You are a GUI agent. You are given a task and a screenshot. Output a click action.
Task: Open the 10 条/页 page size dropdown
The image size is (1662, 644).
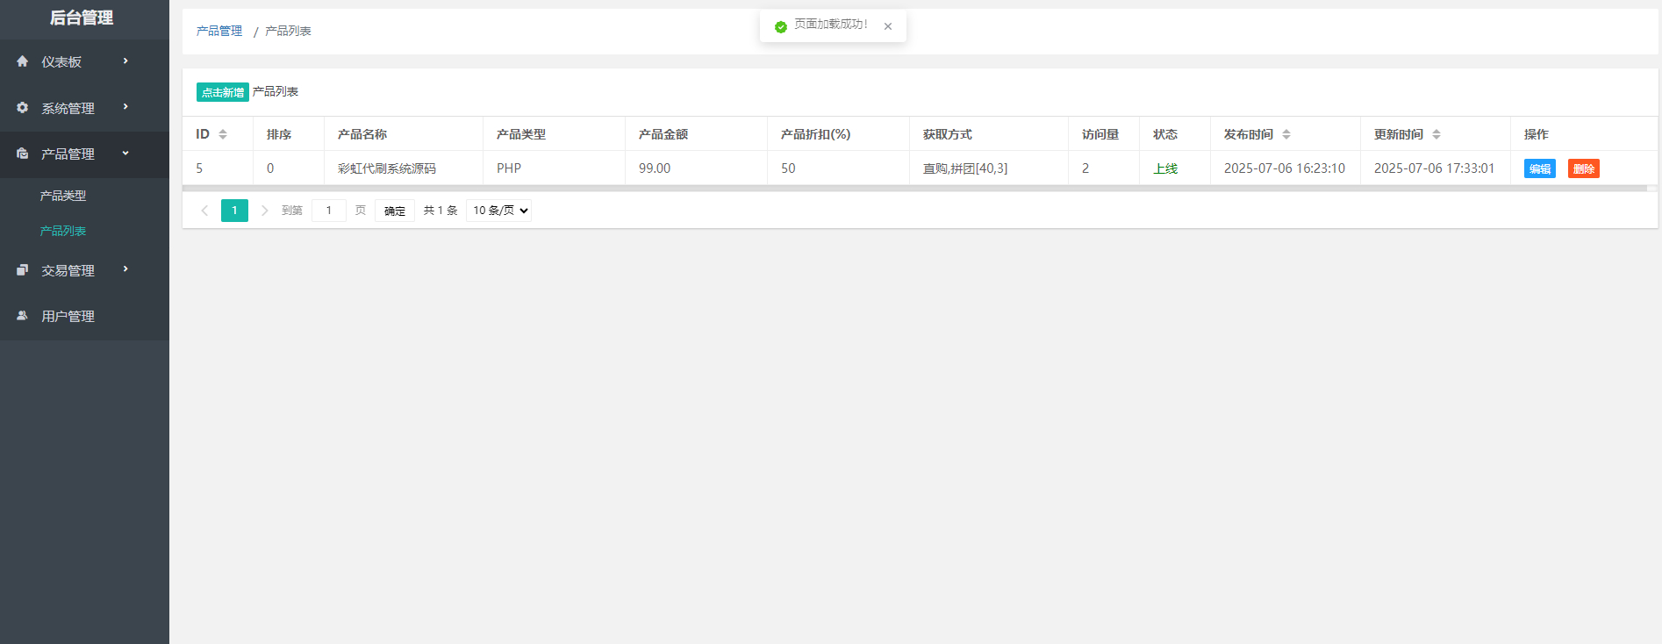[x=498, y=211]
